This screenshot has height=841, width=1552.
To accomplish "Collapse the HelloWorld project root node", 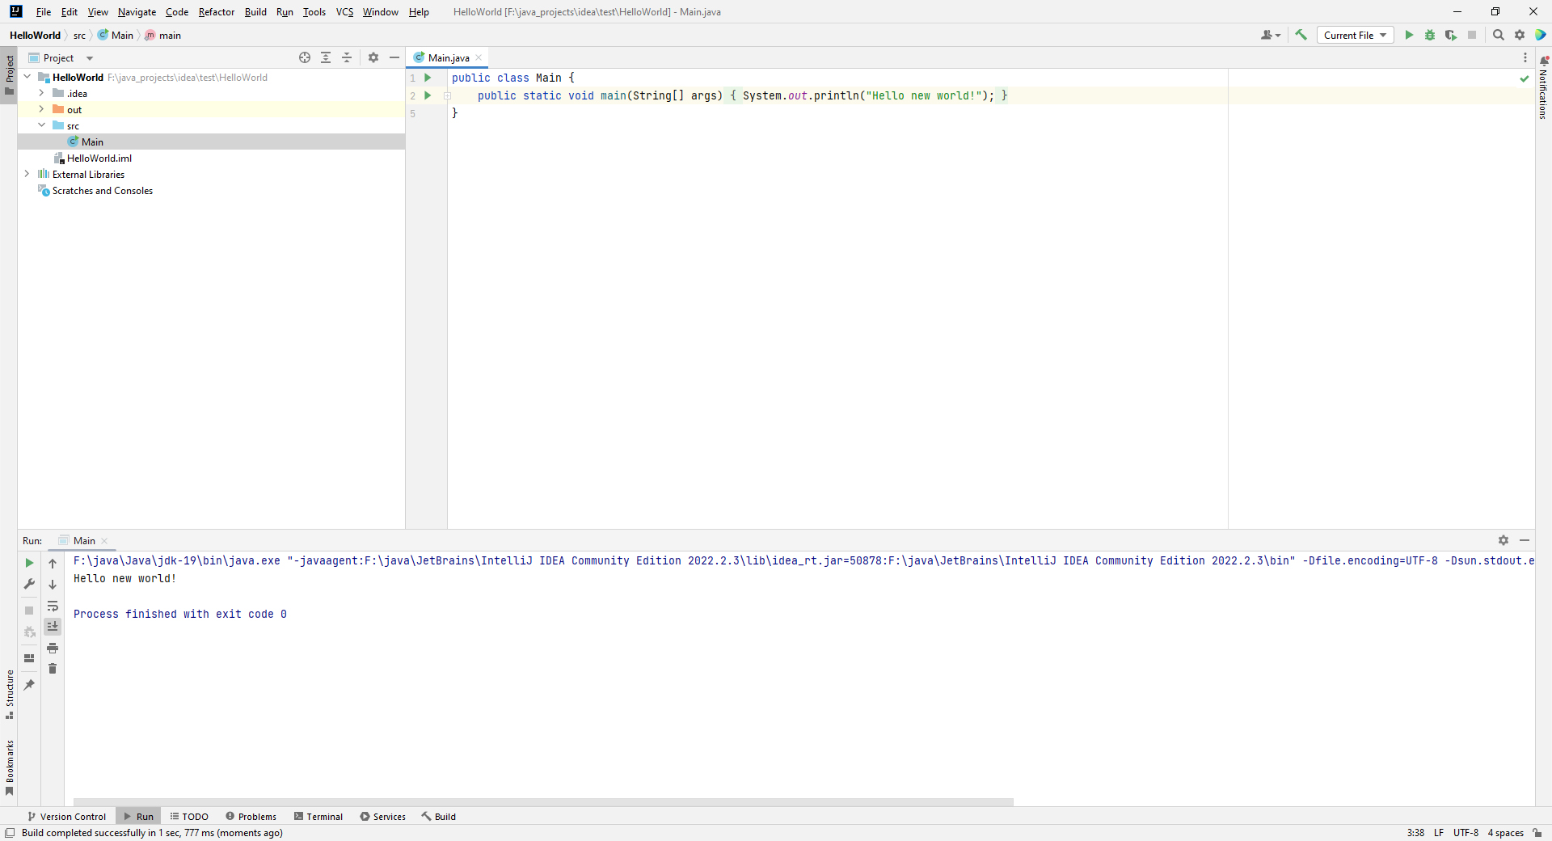I will point(27,77).
